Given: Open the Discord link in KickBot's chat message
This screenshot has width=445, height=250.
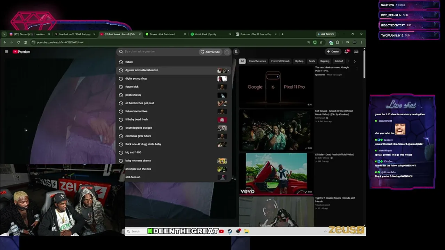Looking at the screenshot, I should tap(407, 144).
